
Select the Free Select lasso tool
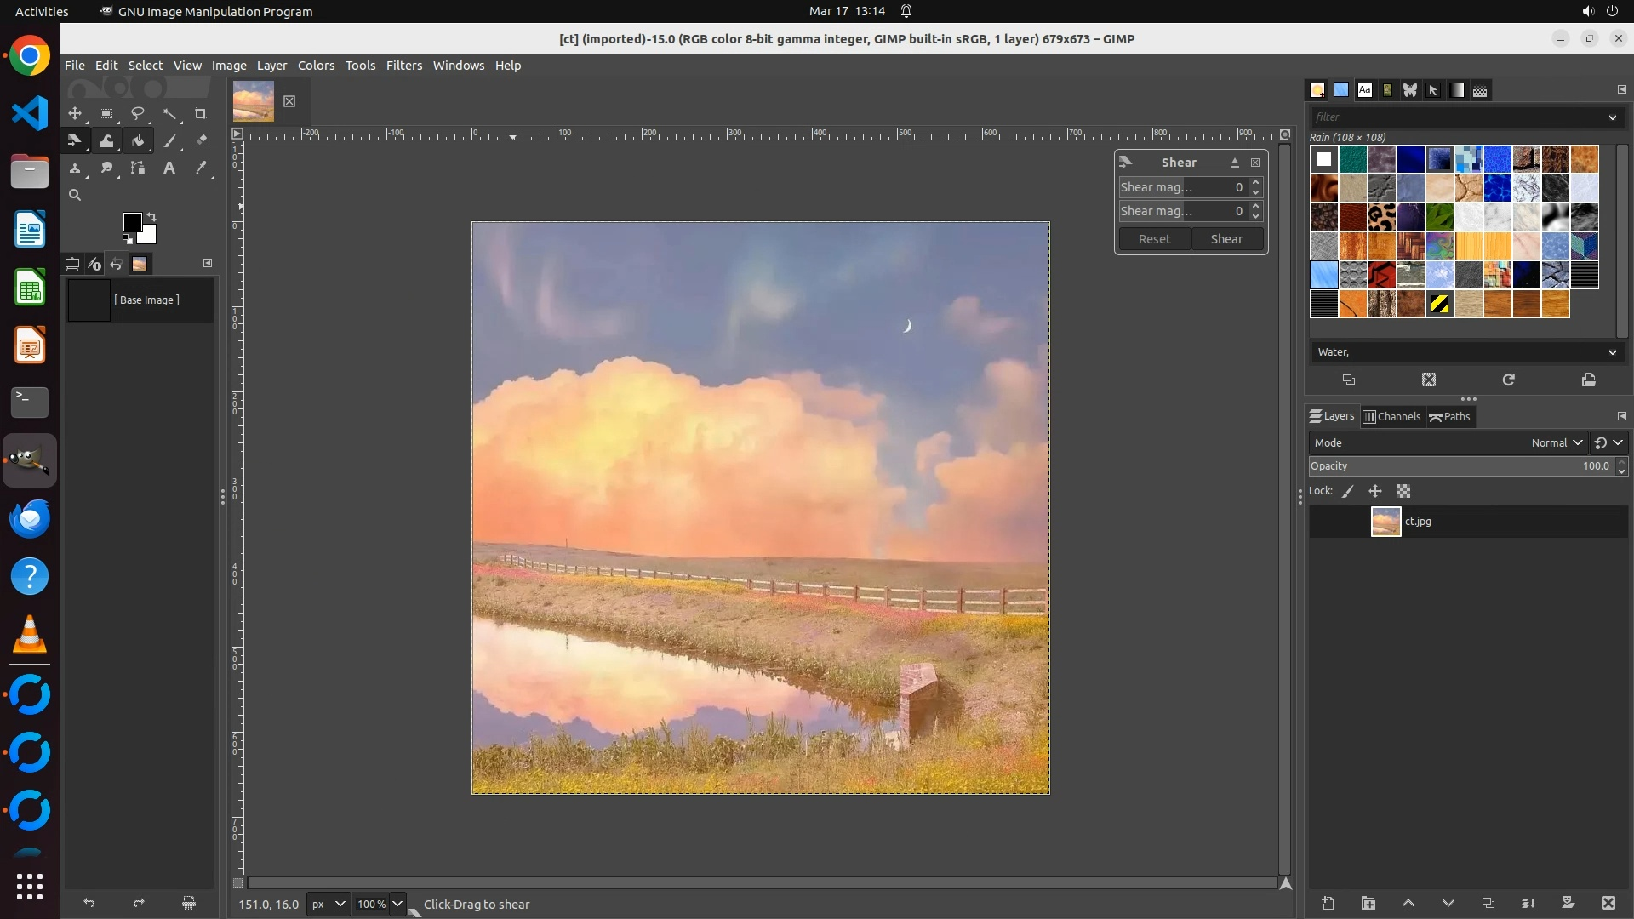[x=138, y=113]
